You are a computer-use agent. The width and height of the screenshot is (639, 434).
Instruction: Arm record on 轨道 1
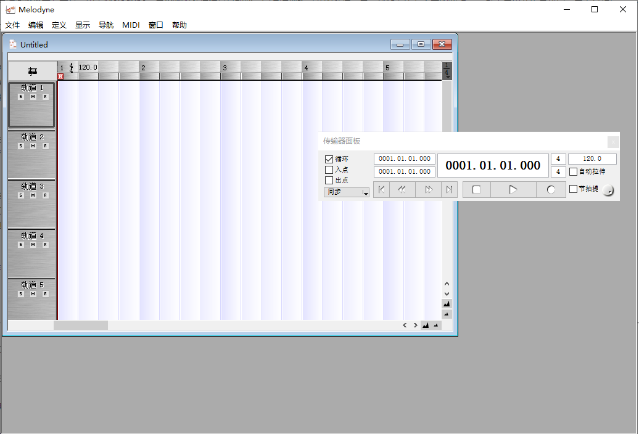pyautogui.click(x=45, y=97)
